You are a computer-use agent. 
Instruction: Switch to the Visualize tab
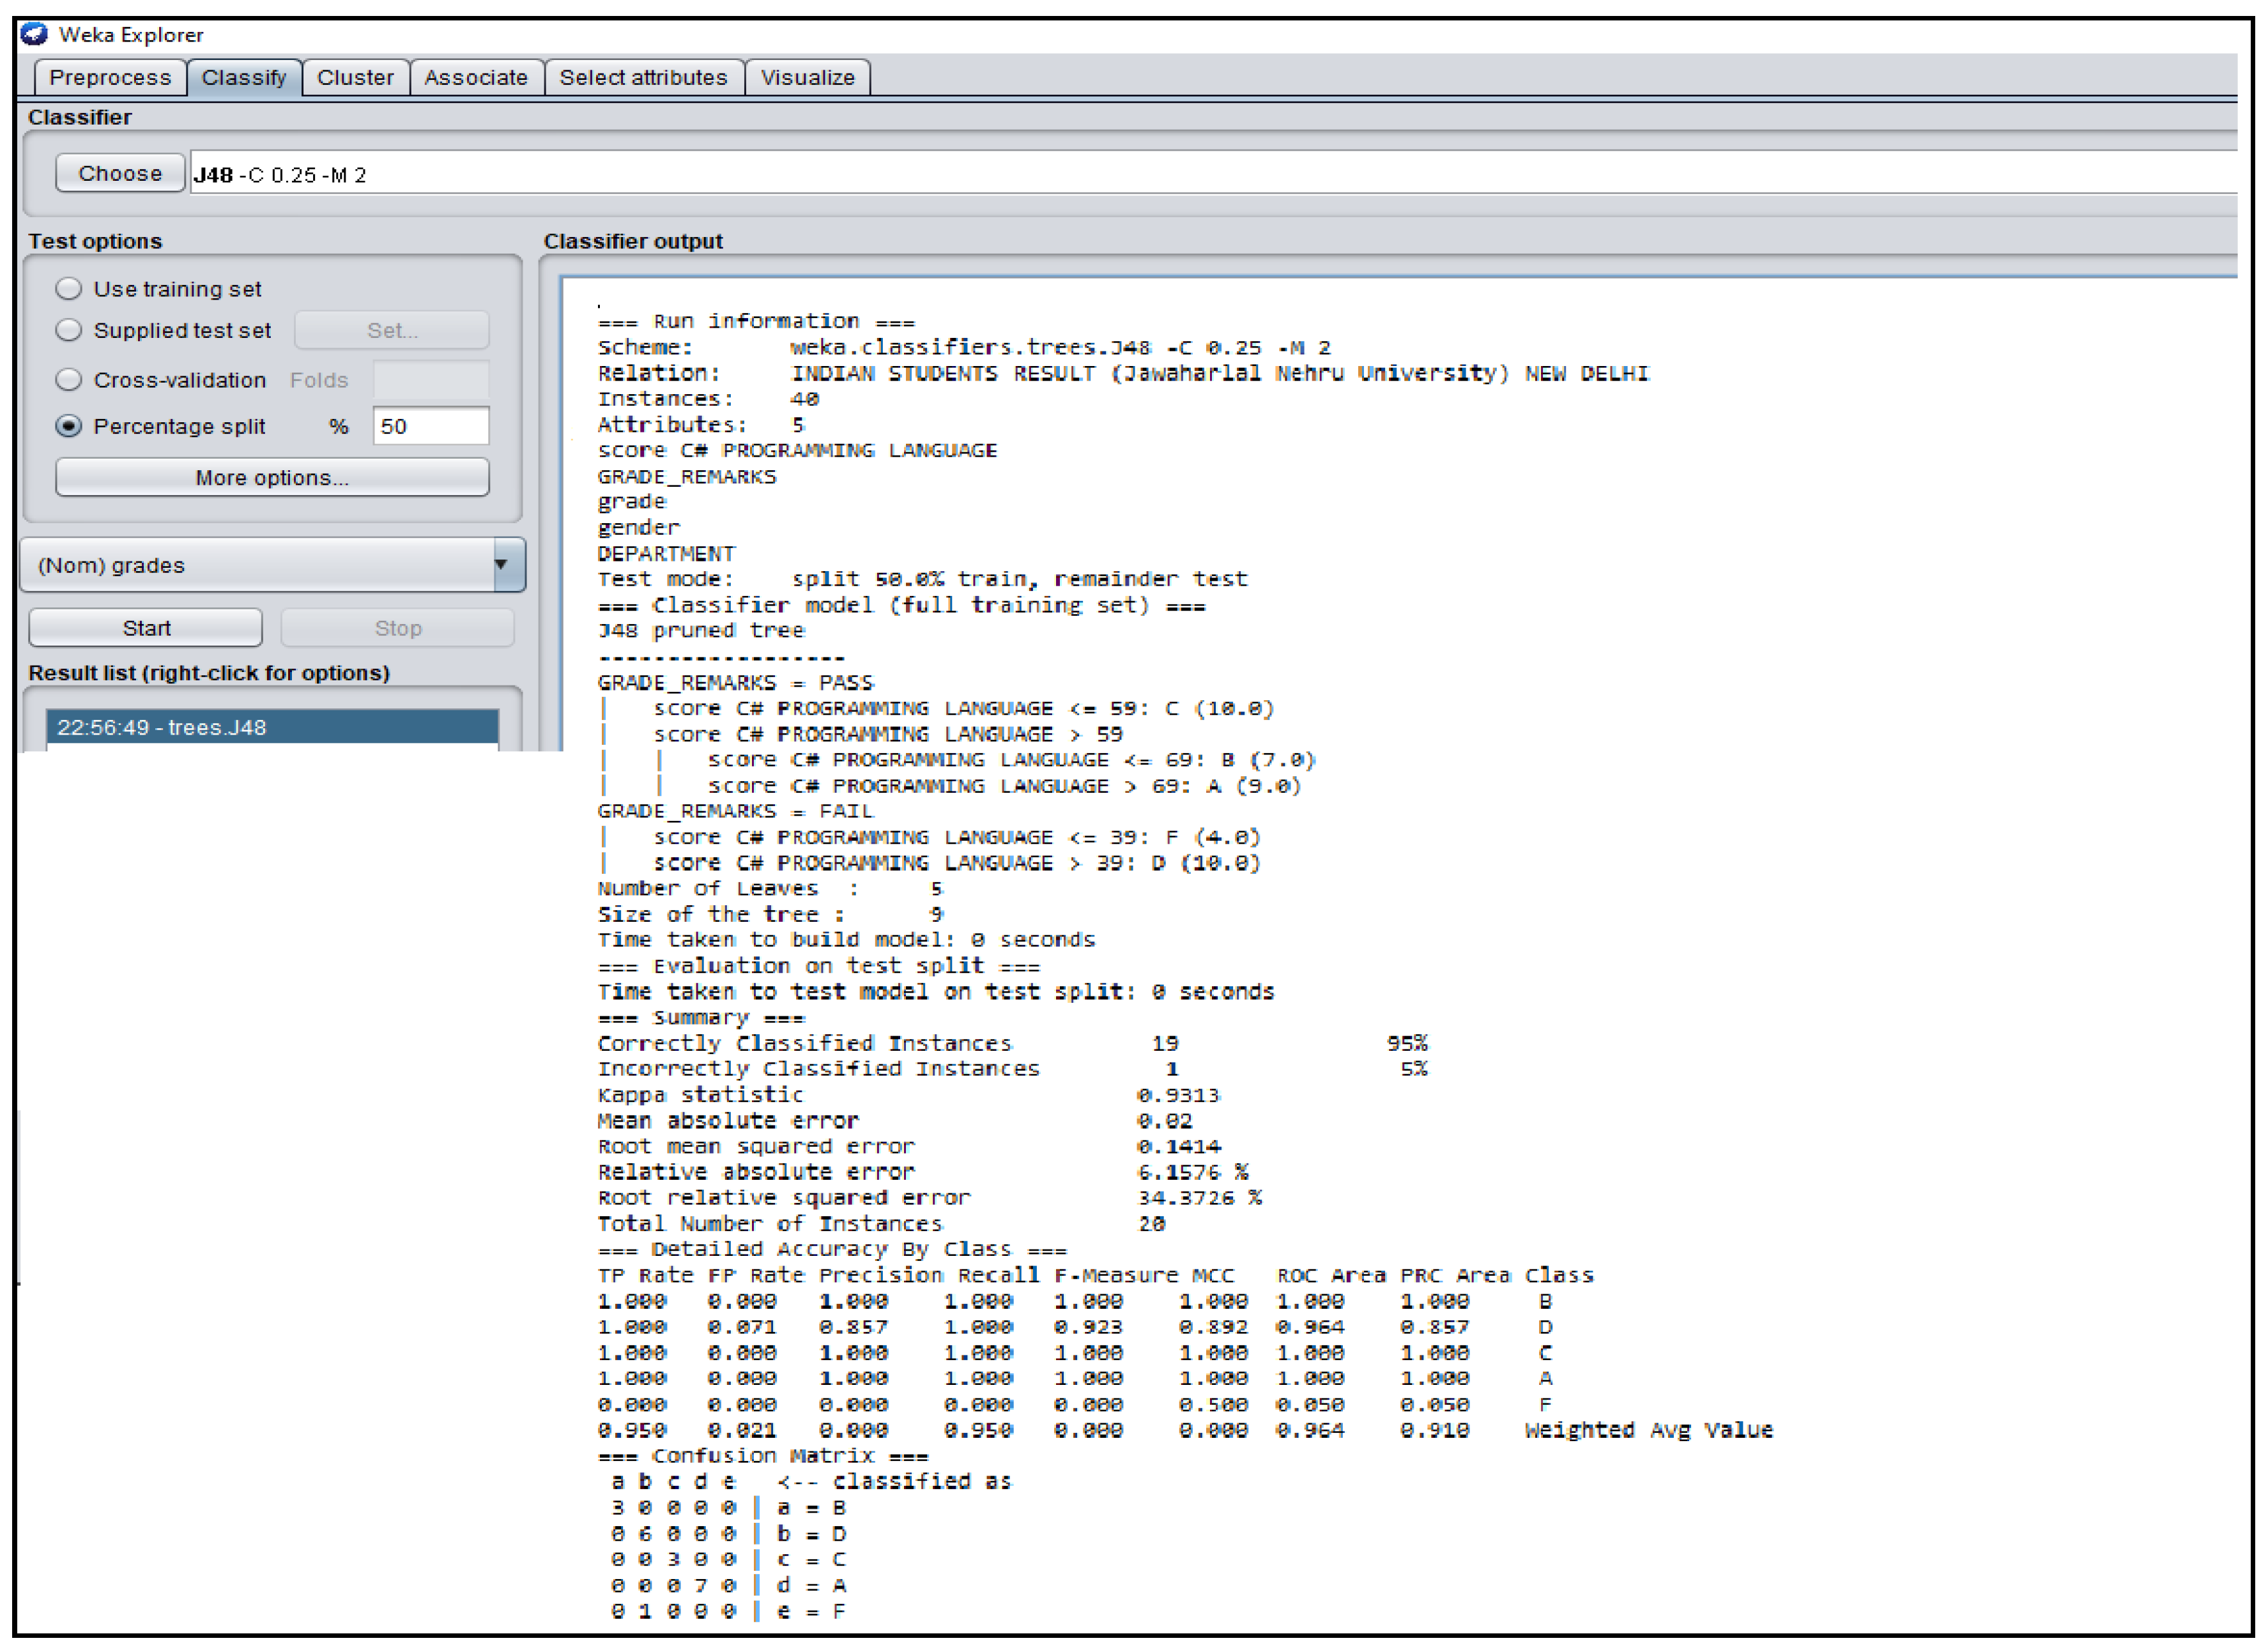coord(807,78)
